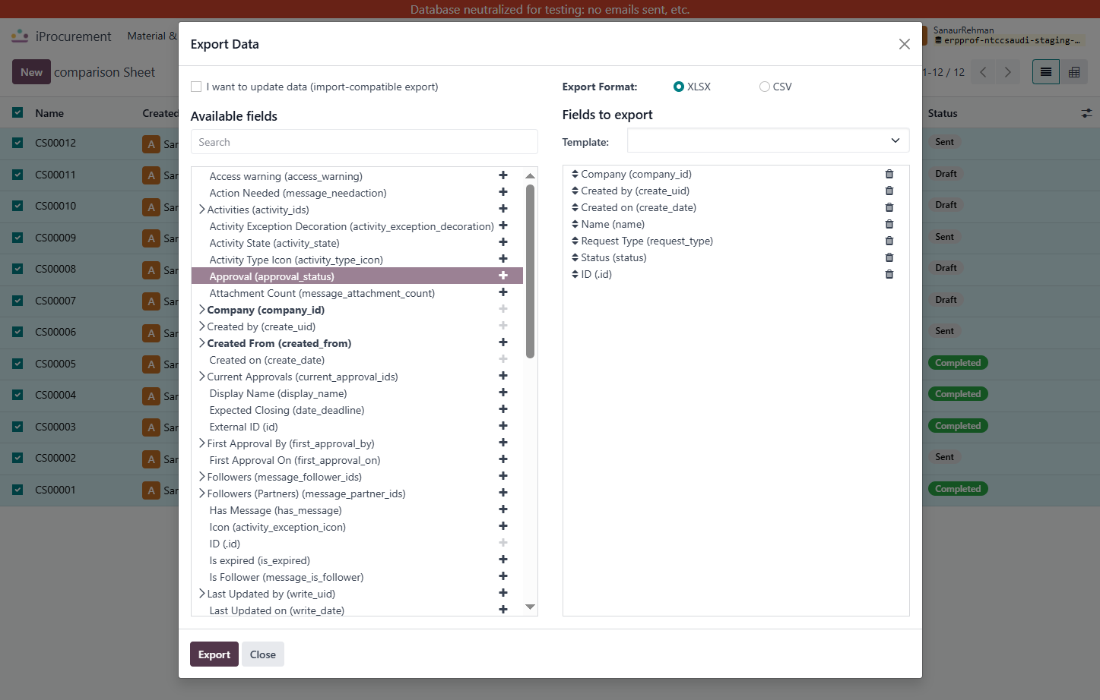Toggle the select-all checkbox beside Name header
Viewport: 1100px width, 700px height.
17,113
